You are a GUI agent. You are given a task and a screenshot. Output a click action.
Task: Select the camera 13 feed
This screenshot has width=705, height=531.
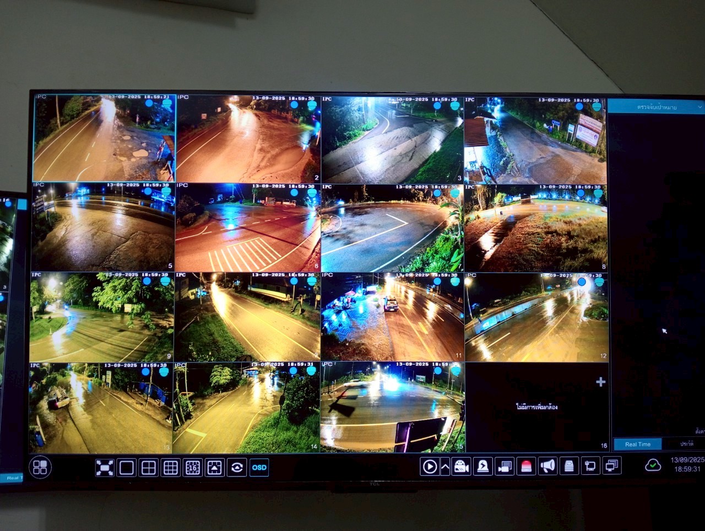(101, 407)
